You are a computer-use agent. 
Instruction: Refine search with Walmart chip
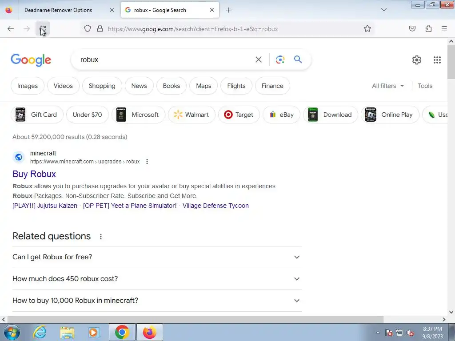point(192,115)
